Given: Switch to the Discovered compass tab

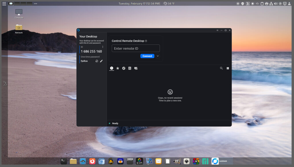Looking at the screenshot, I should click(x=124, y=68).
